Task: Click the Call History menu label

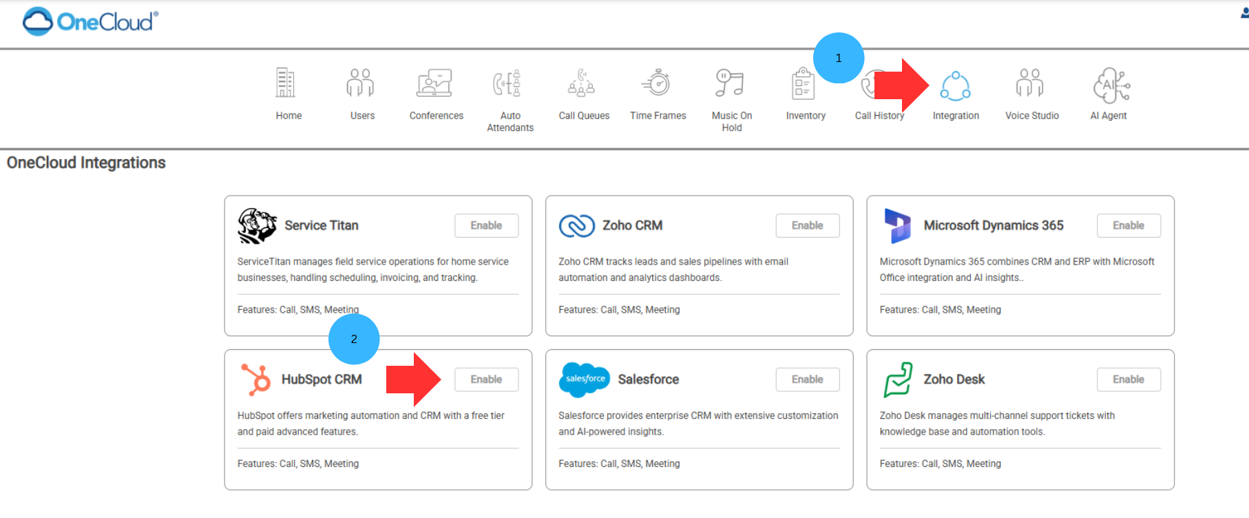Action: coord(879,116)
